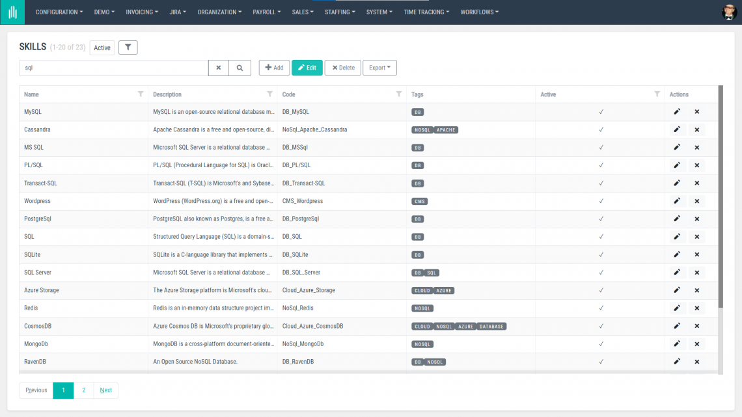Image resolution: width=742 pixels, height=417 pixels.
Task: Open the Export dropdown
Action: [x=379, y=68]
